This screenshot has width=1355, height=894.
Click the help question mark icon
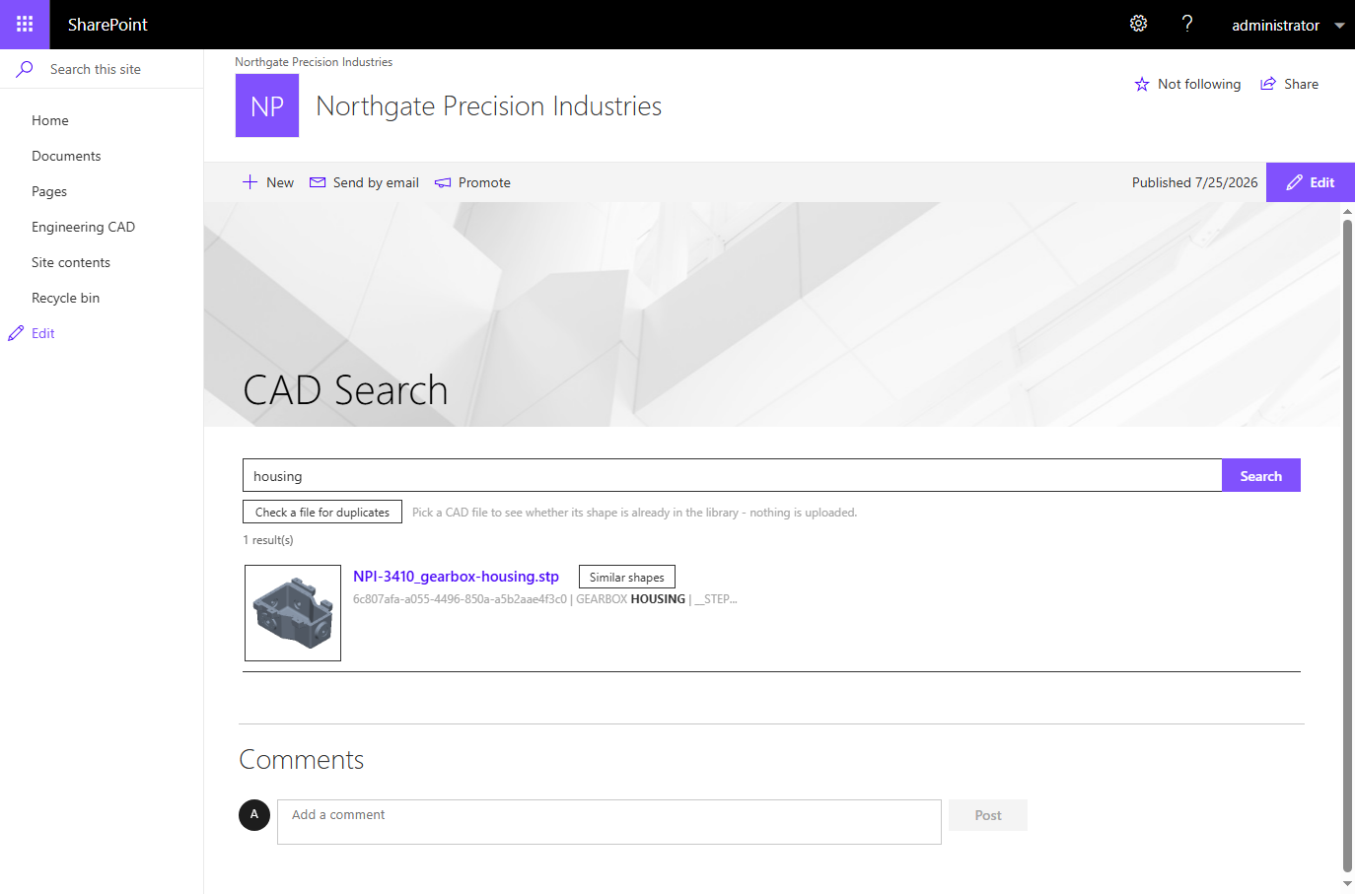tap(1187, 24)
